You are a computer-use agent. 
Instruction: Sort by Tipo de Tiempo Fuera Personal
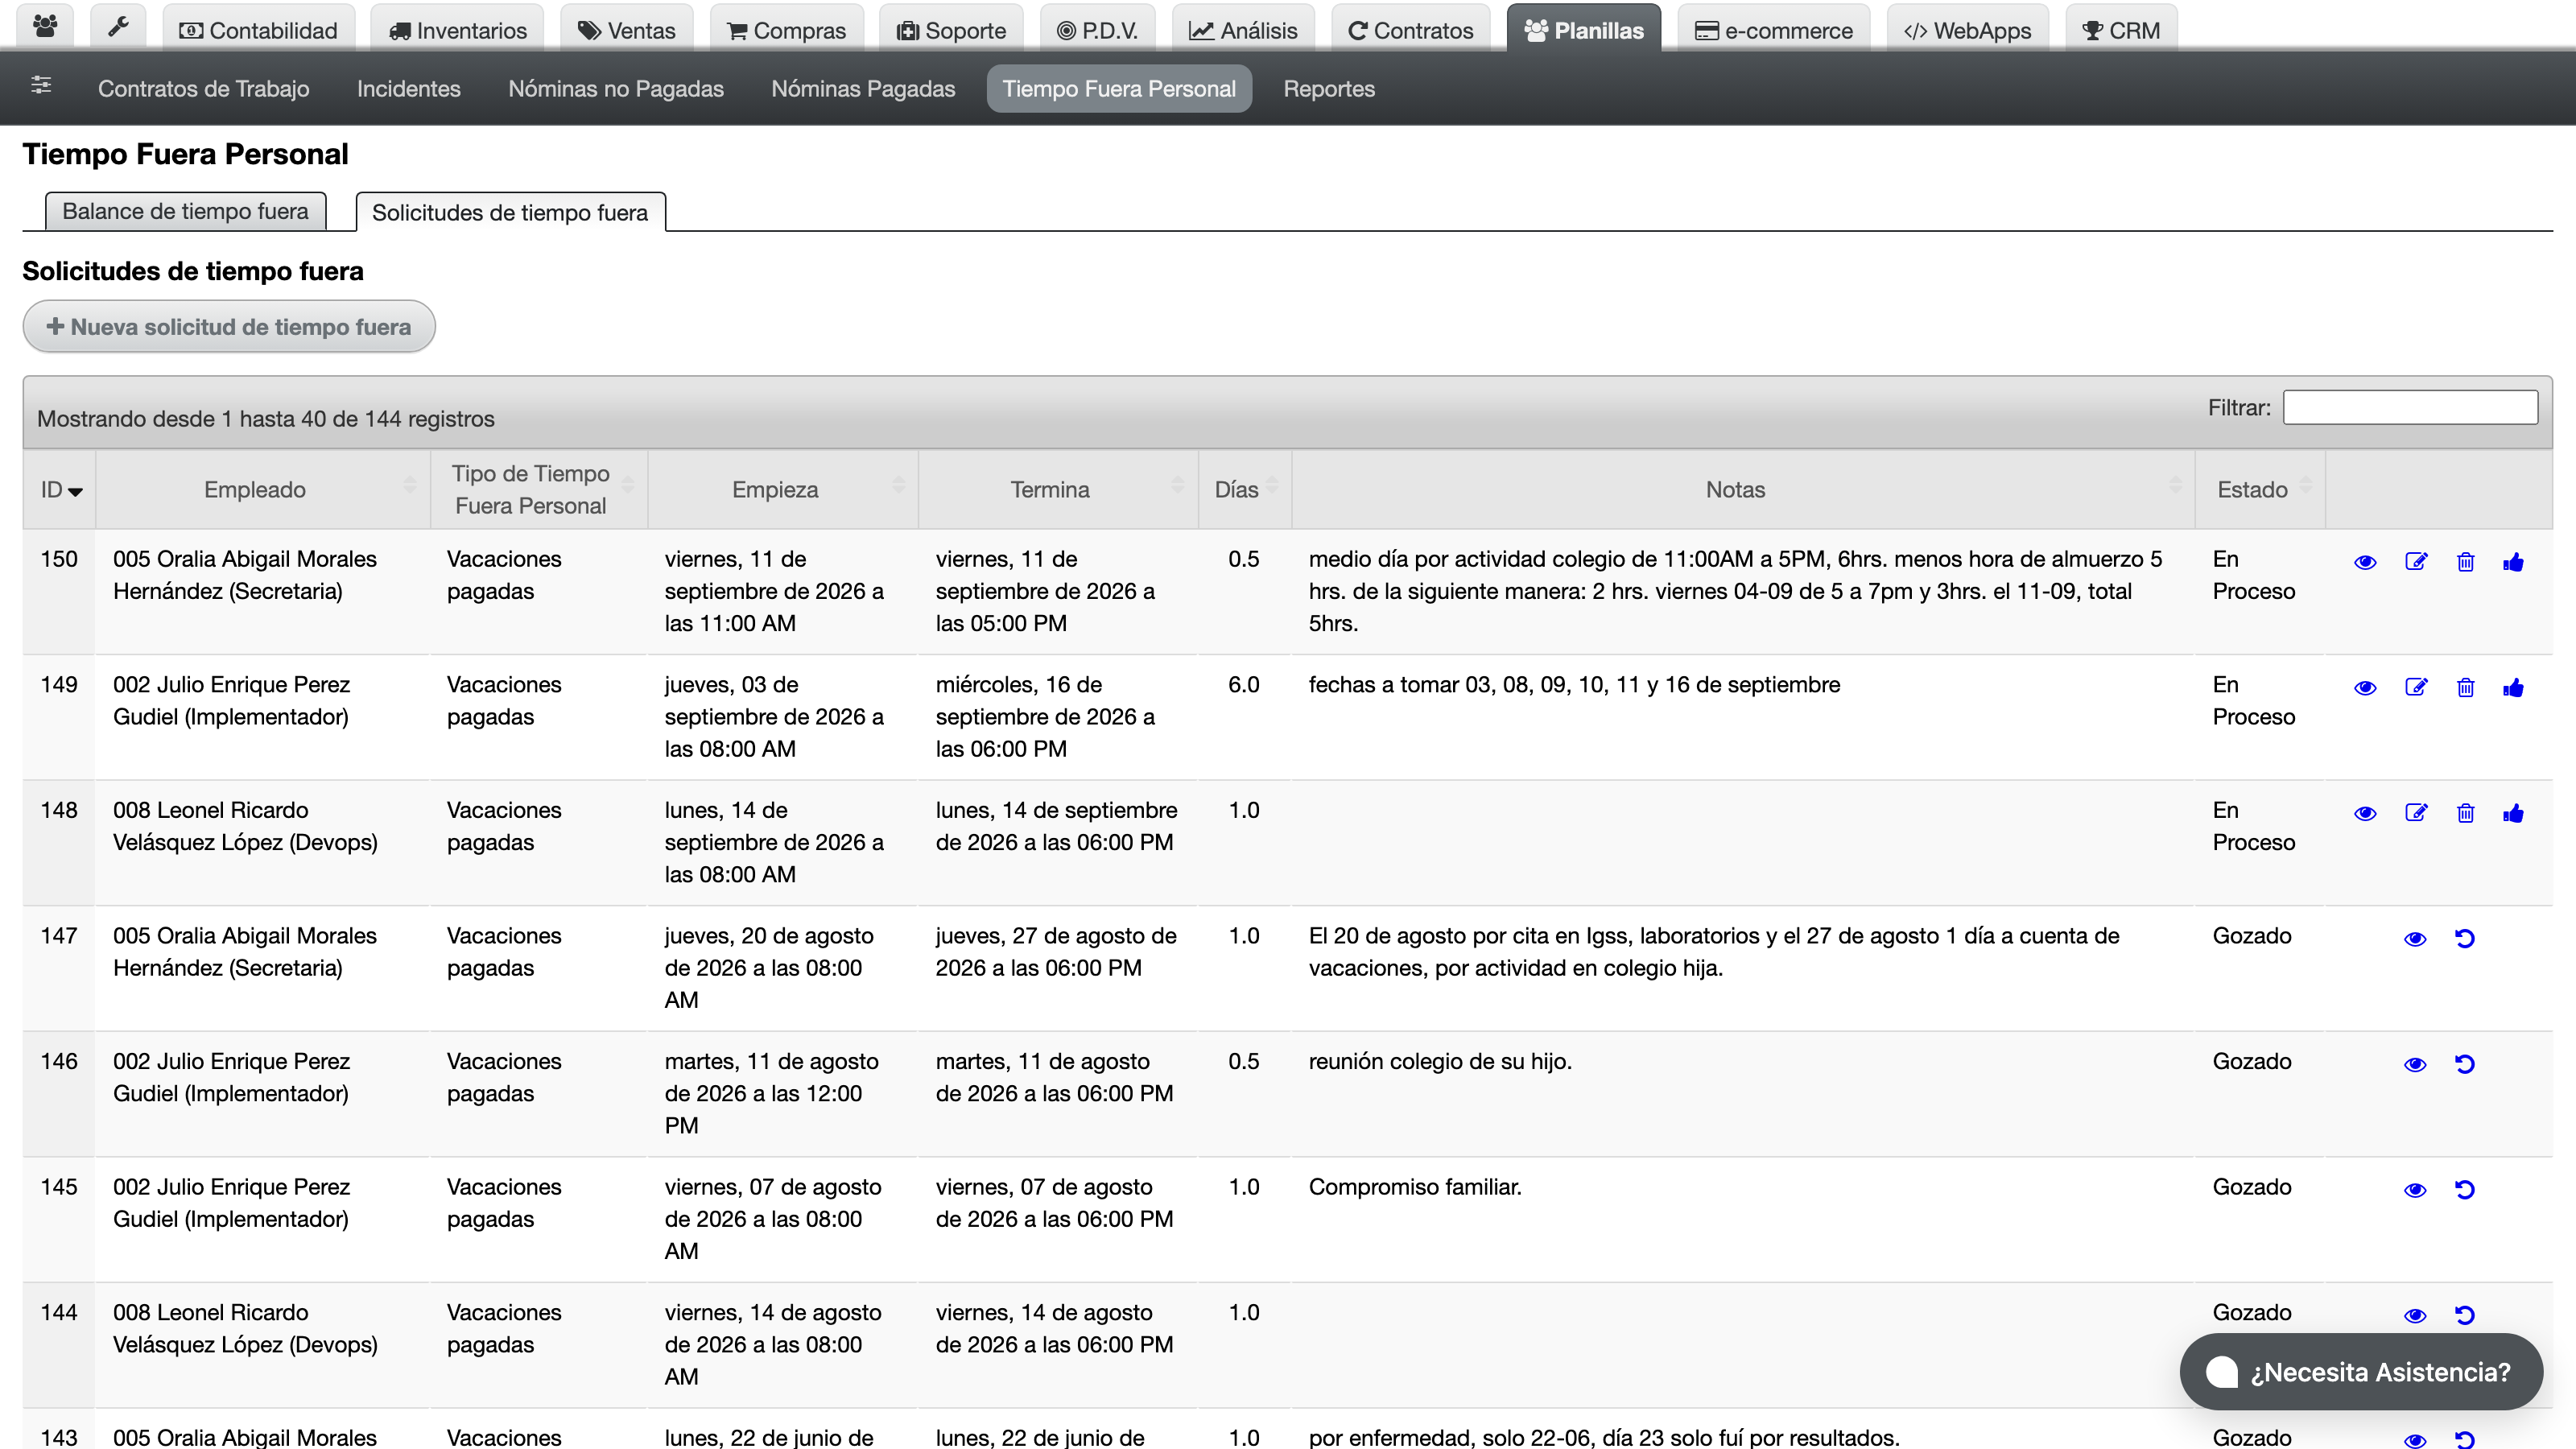click(x=539, y=490)
